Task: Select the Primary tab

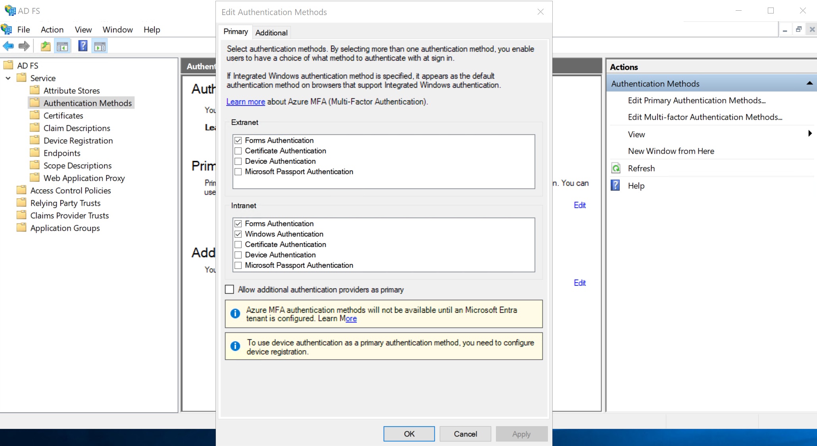Action: (235, 32)
